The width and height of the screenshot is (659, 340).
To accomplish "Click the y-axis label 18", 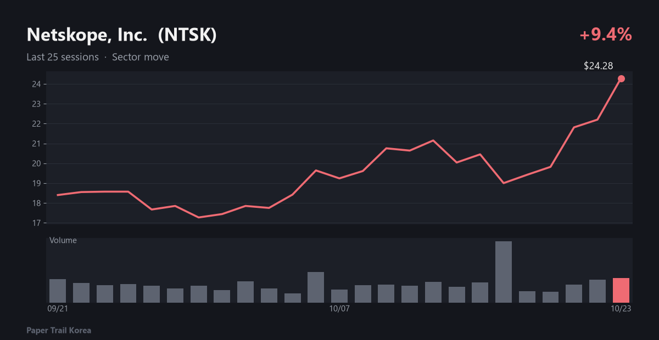I will click(36, 203).
